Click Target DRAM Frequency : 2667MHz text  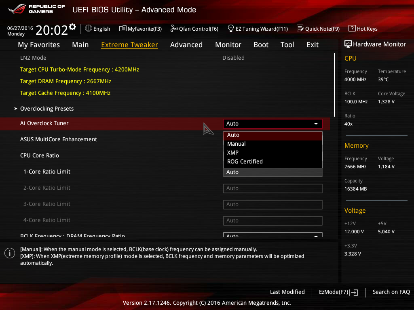click(66, 81)
